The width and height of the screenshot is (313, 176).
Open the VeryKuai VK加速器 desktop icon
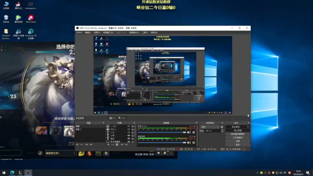(31, 34)
